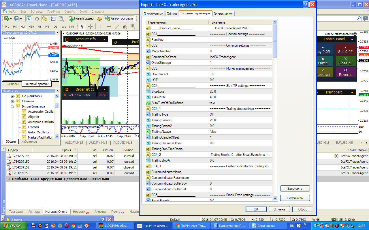Select the arrow cursor tool

coord(82,26)
